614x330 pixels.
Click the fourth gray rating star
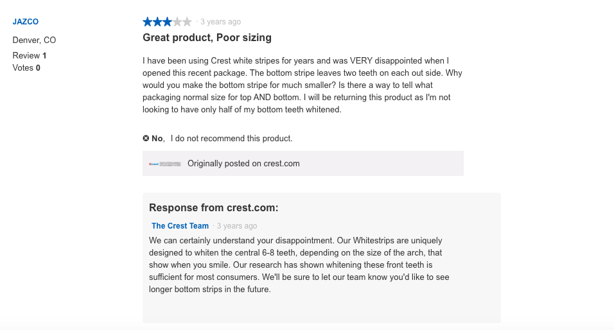(177, 22)
